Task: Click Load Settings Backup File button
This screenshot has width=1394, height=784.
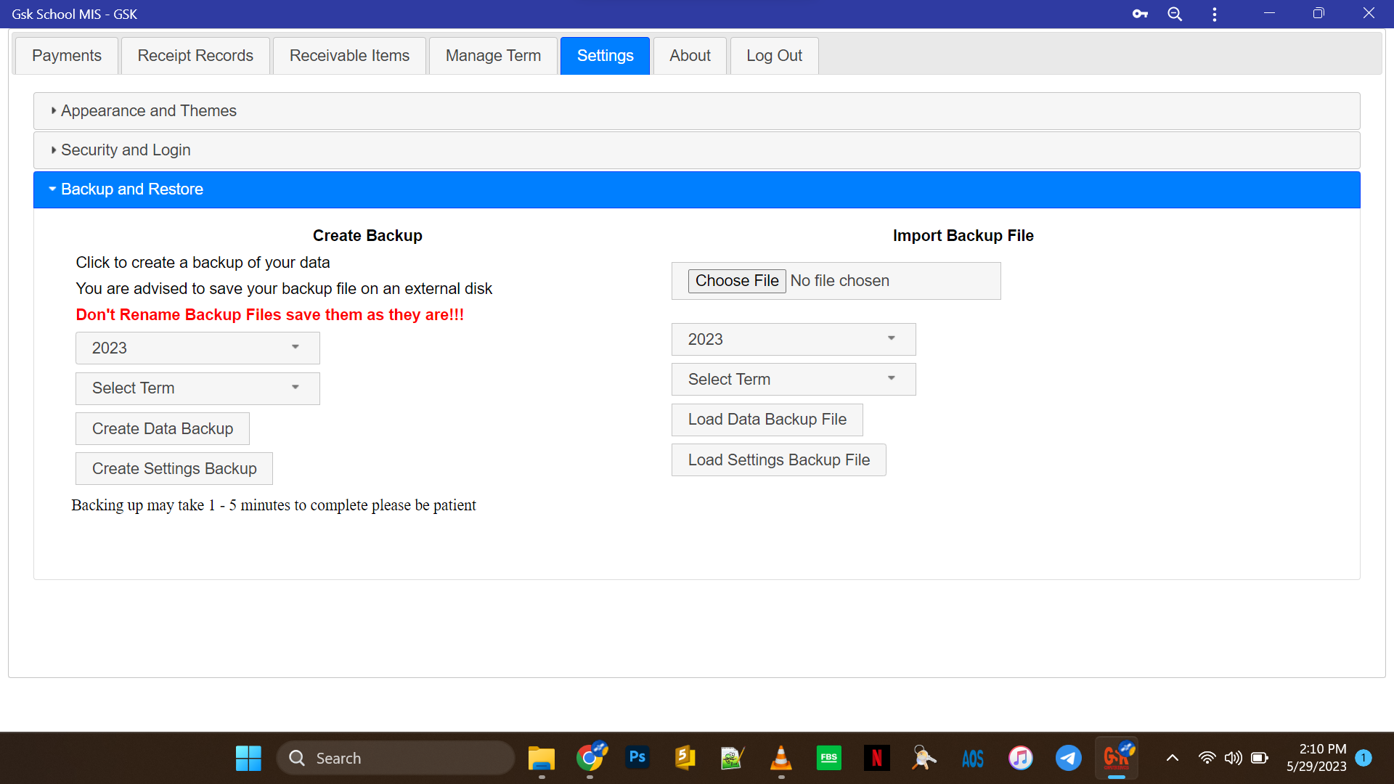Action: tap(778, 460)
